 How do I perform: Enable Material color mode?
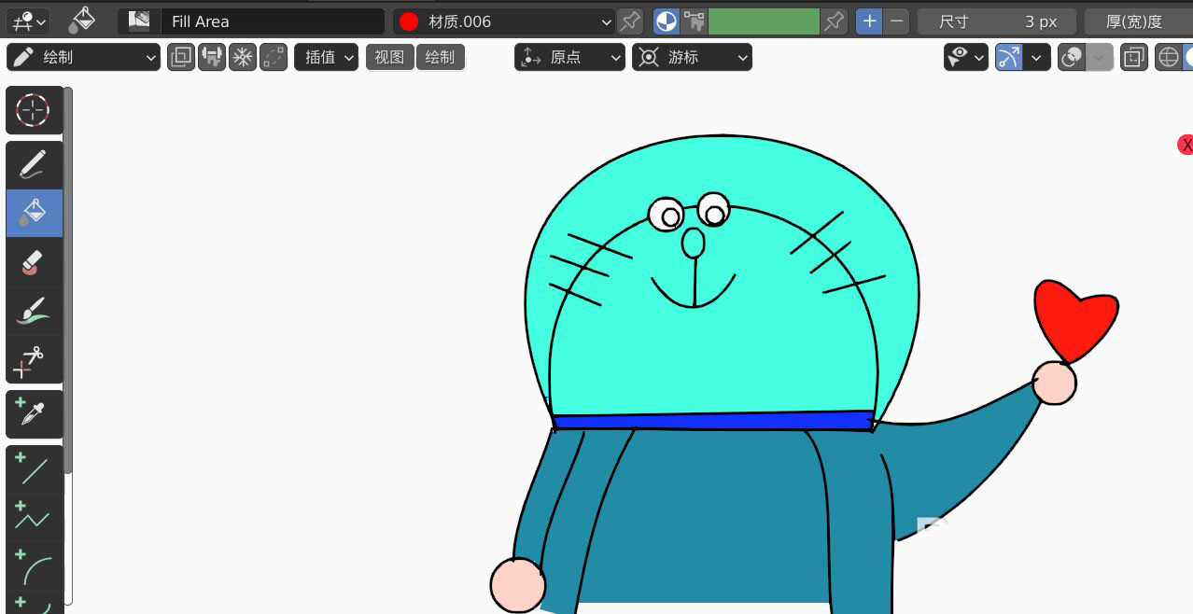pos(667,21)
